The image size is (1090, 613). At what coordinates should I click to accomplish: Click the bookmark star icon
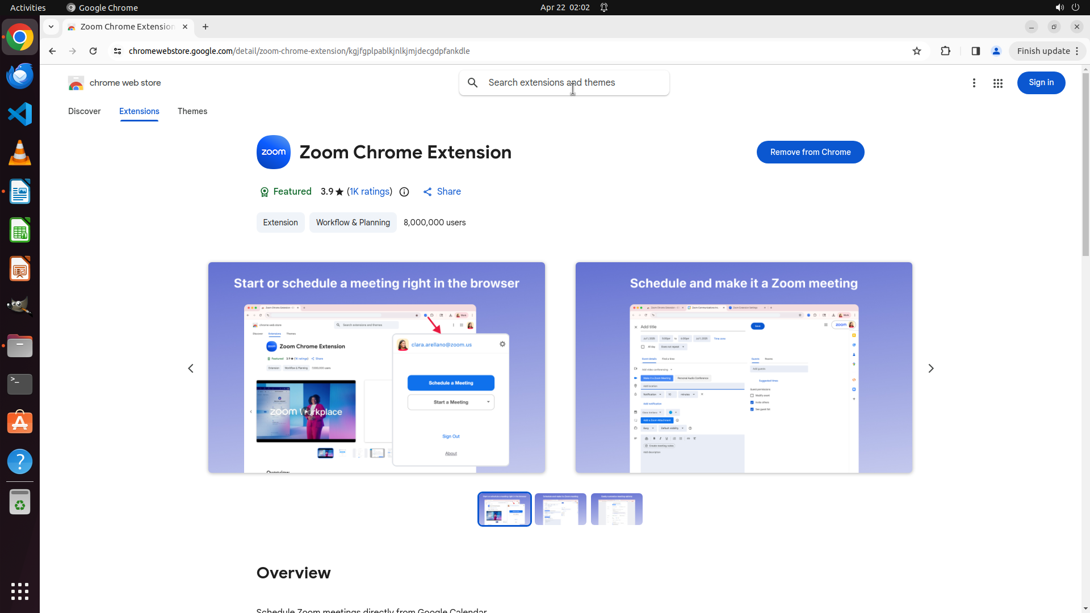pyautogui.click(x=916, y=51)
